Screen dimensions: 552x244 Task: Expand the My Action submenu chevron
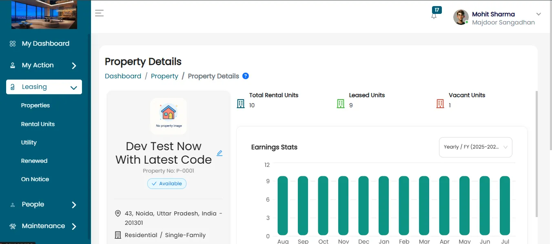pyautogui.click(x=74, y=66)
